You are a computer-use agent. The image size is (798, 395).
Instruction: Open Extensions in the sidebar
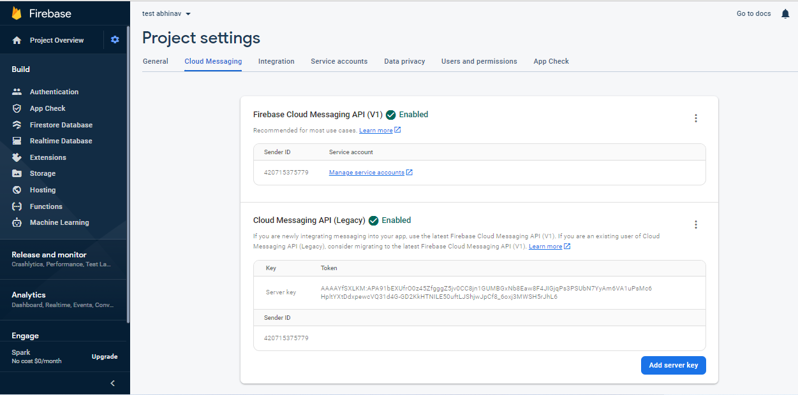48,157
